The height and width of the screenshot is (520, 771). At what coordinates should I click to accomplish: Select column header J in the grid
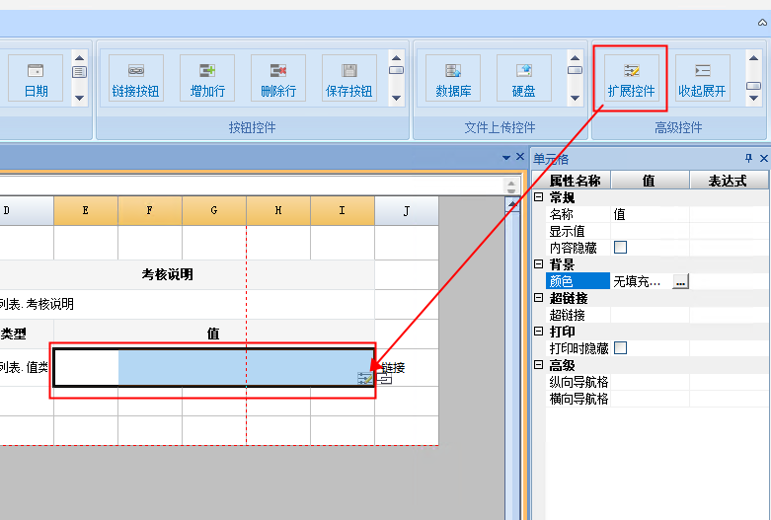click(x=406, y=209)
